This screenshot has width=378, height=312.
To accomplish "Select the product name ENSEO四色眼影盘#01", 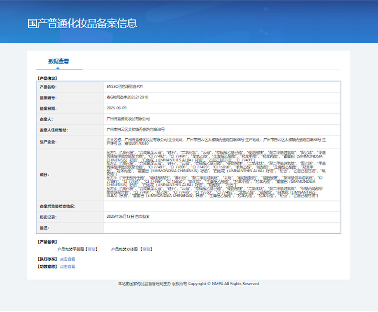I will (x=124, y=86).
